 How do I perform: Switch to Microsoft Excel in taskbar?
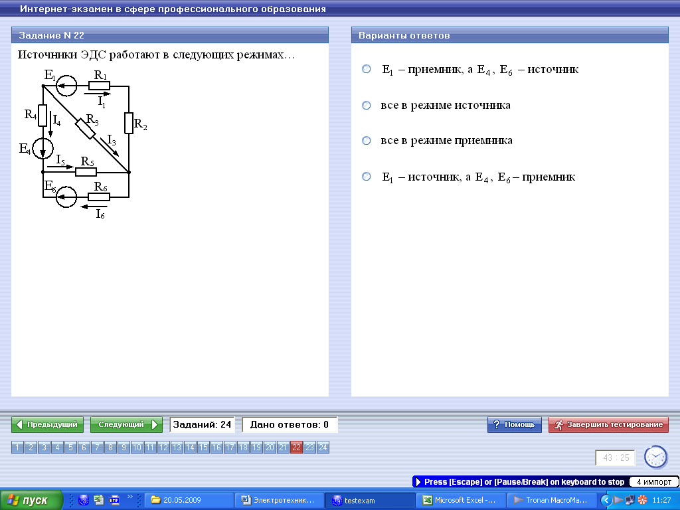[x=461, y=501]
